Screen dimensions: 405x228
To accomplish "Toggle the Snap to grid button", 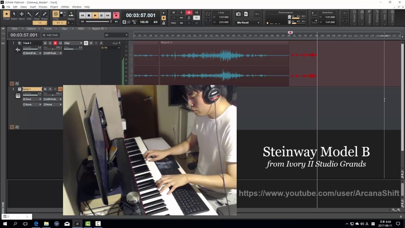I will click(55, 14).
